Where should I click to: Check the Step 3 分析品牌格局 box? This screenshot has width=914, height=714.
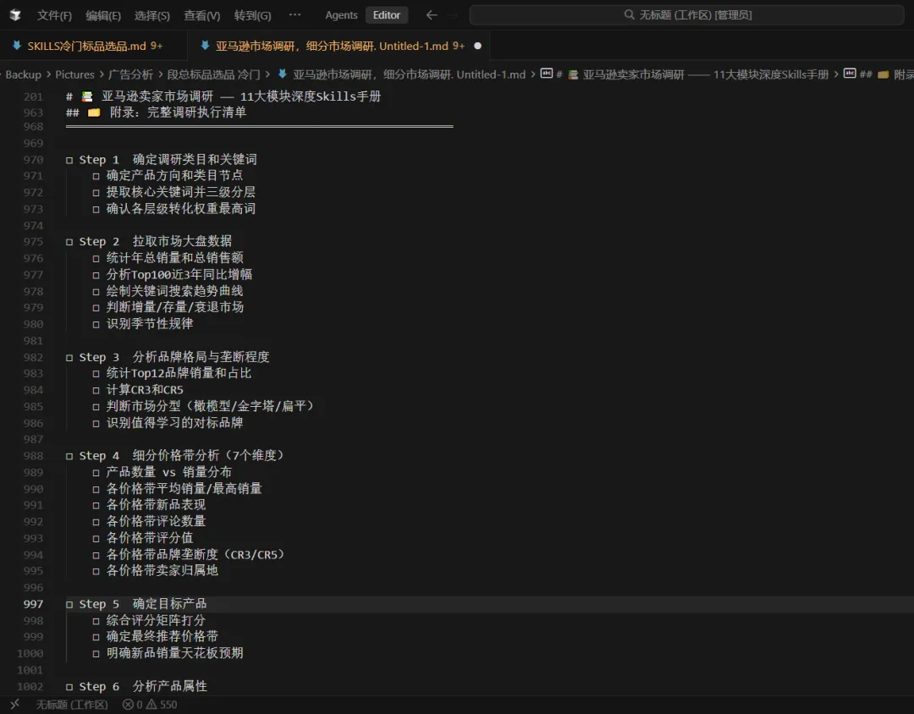click(x=69, y=357)
